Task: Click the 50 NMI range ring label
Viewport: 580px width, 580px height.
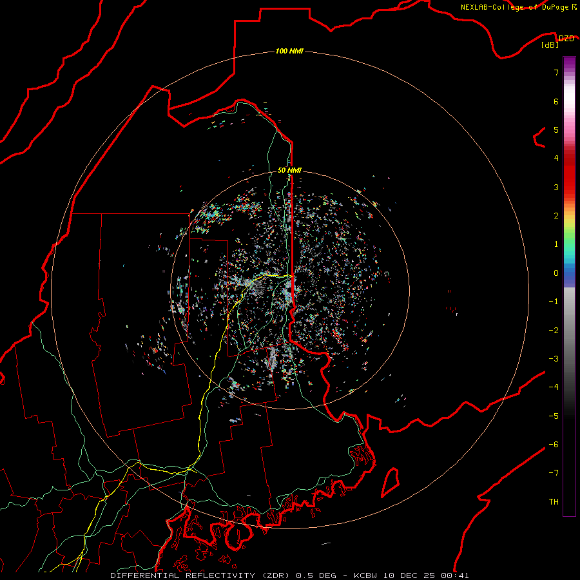Action: (289, 170)
